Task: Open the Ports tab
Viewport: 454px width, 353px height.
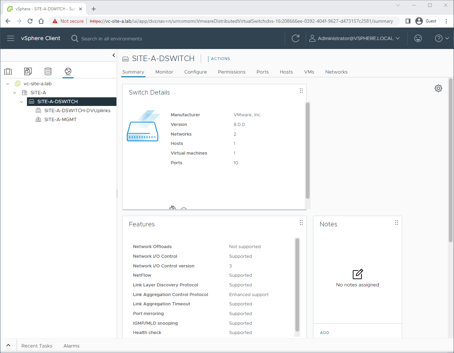Action: pyautogui.click(x=263, y=72)
